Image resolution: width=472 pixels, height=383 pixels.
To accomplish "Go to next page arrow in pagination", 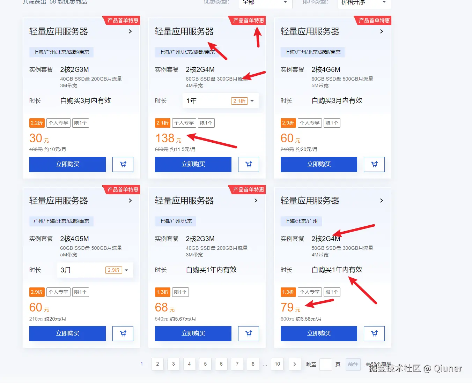I will click(x=295, y=364).
